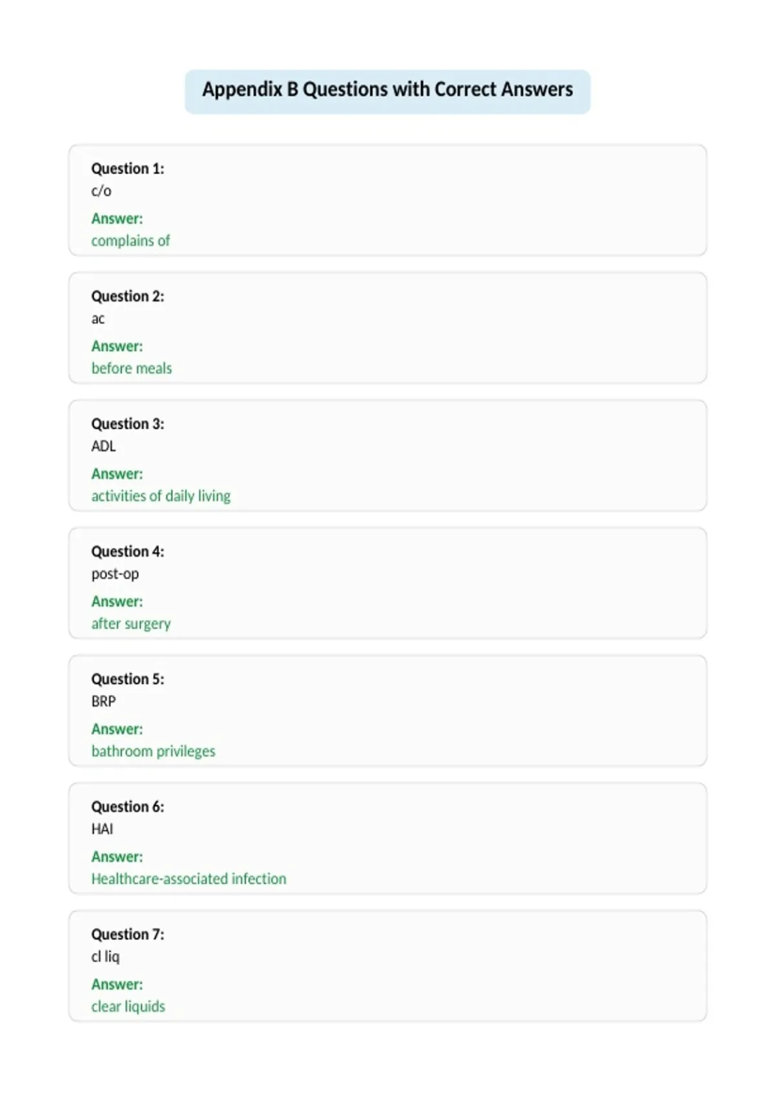Image resolution: width=775 pixels, height=1099 pixels.
Task: Click the answer 'before meals'
Action: [132, 368]
